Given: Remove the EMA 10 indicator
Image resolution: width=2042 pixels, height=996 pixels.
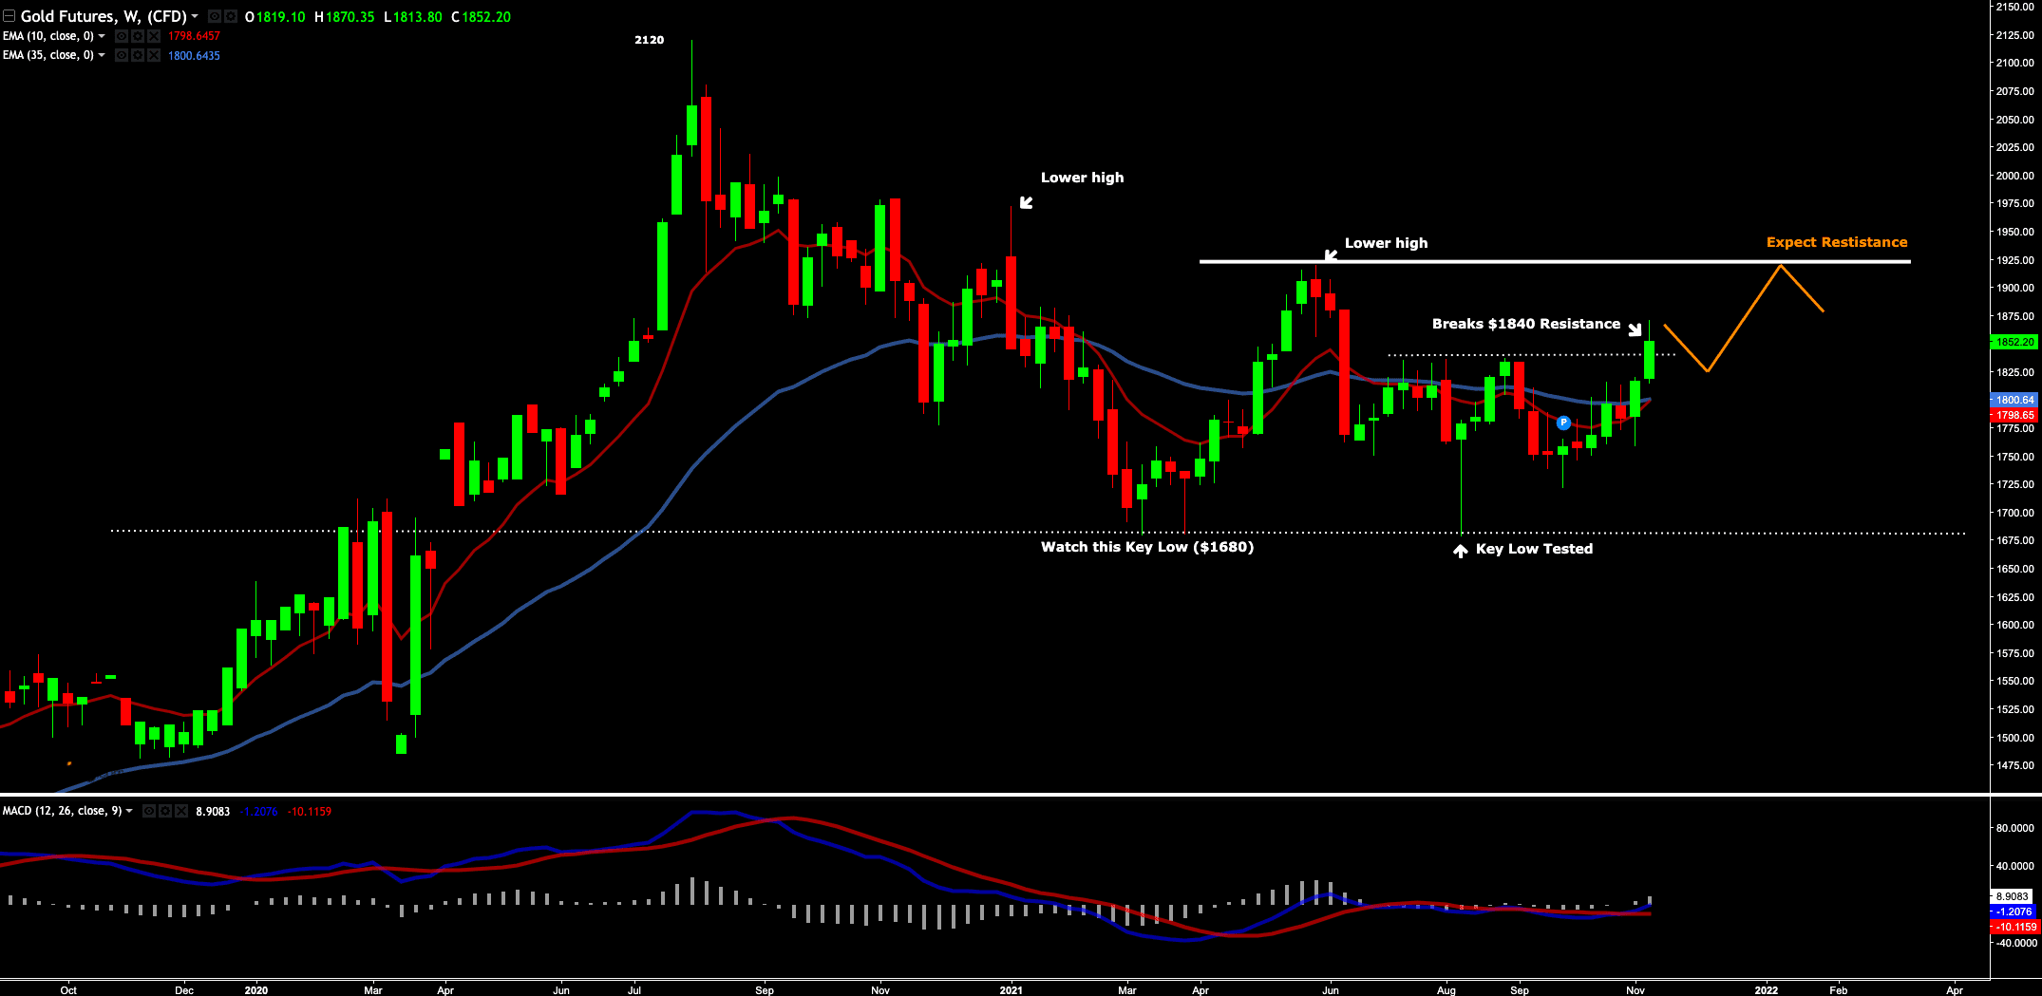Looking at the screenshot, I should coord(153,36).
